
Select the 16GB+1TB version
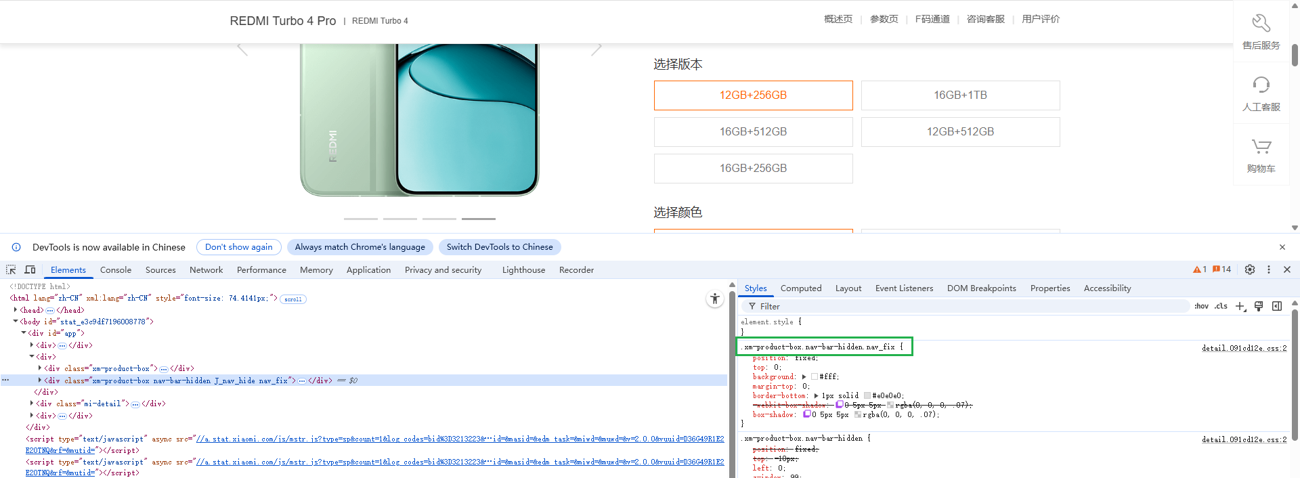coord(960,95)
